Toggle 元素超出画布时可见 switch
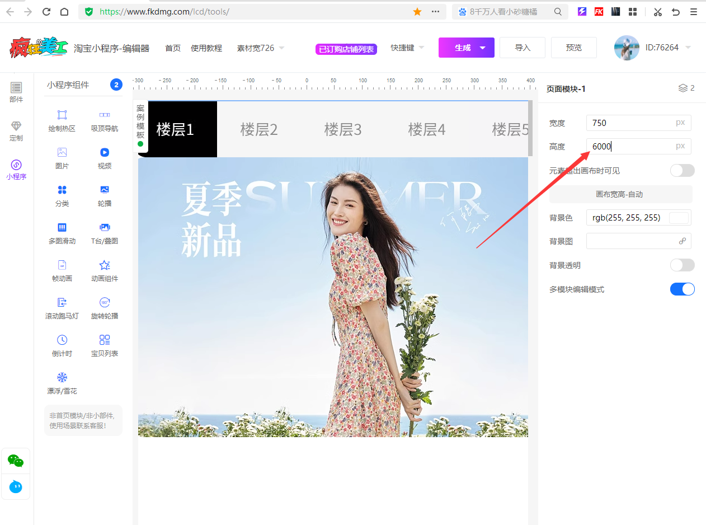 click(x=682, y=171)
